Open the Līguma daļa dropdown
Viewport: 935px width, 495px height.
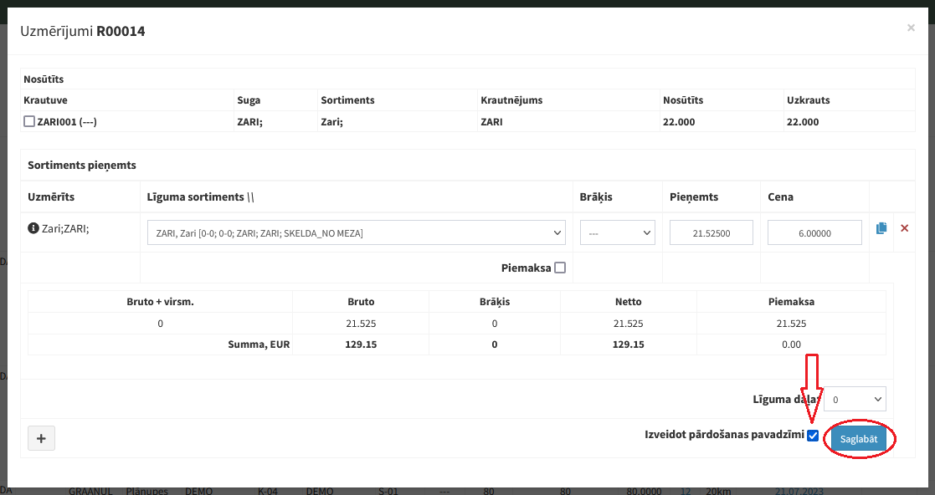(x=854, y=399)
